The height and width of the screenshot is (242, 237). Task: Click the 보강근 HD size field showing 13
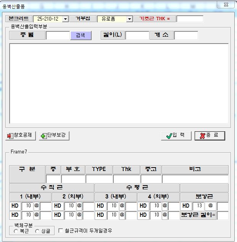tap(198, 206)
